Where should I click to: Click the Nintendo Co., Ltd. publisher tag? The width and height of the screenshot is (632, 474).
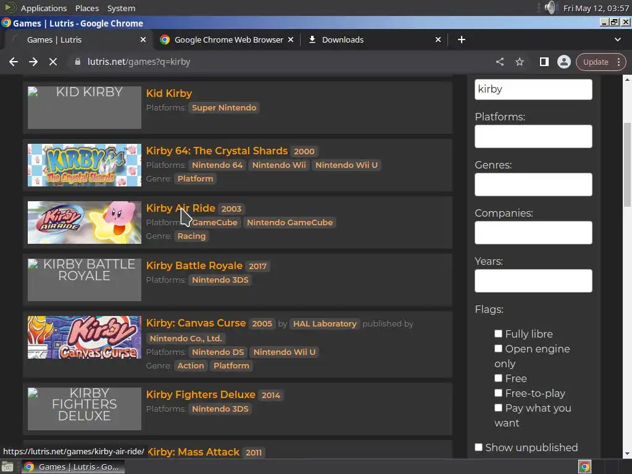click(186, 339)
